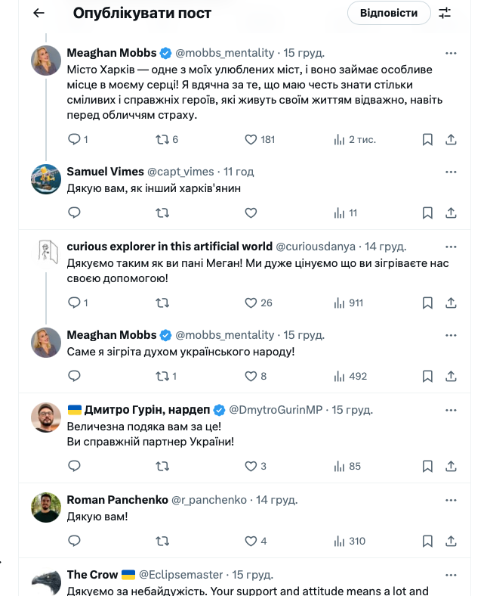Repost Дмитро Гурін's reply
Image resolution: width=487 pixels, height=596 pixels.
(162, 466)
